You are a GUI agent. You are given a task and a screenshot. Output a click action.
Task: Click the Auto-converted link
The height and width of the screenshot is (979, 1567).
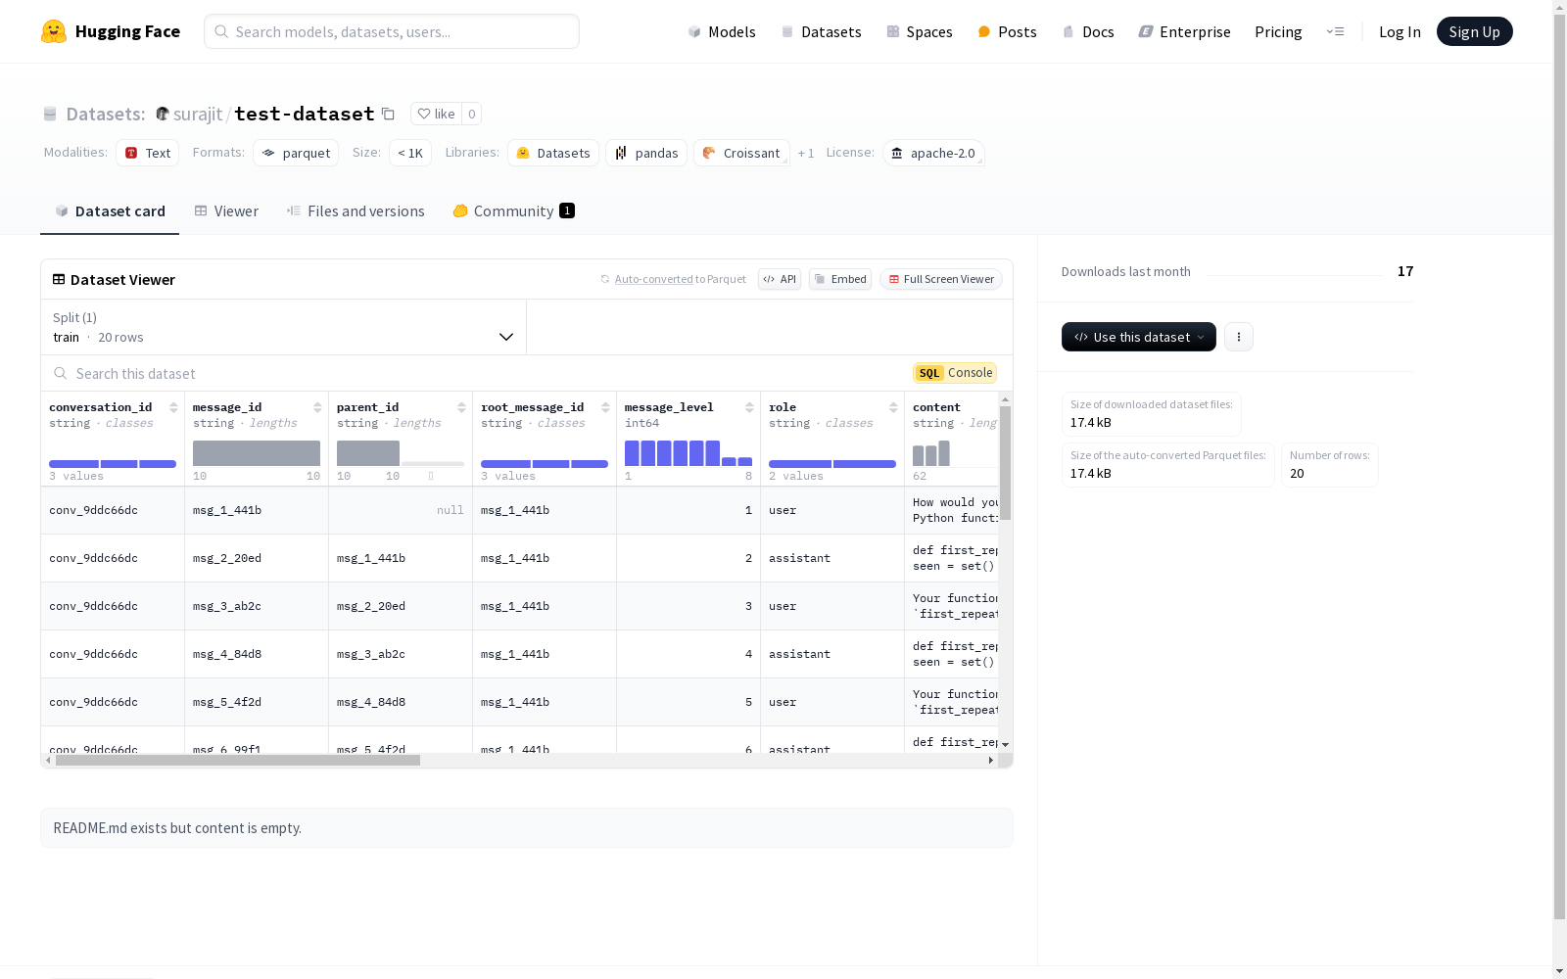653,279
